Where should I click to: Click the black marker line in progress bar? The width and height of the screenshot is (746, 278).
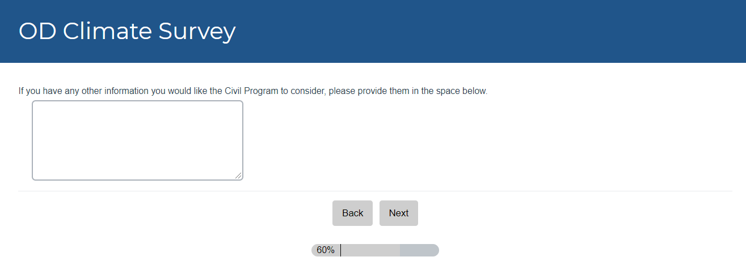pos(340,250)
